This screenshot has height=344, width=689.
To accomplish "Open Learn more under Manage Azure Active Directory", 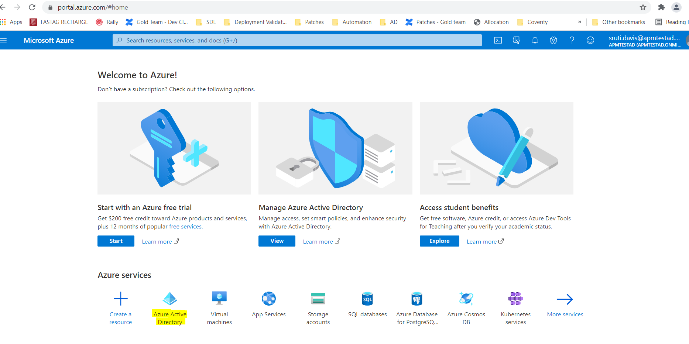I will tap(321, 241).
